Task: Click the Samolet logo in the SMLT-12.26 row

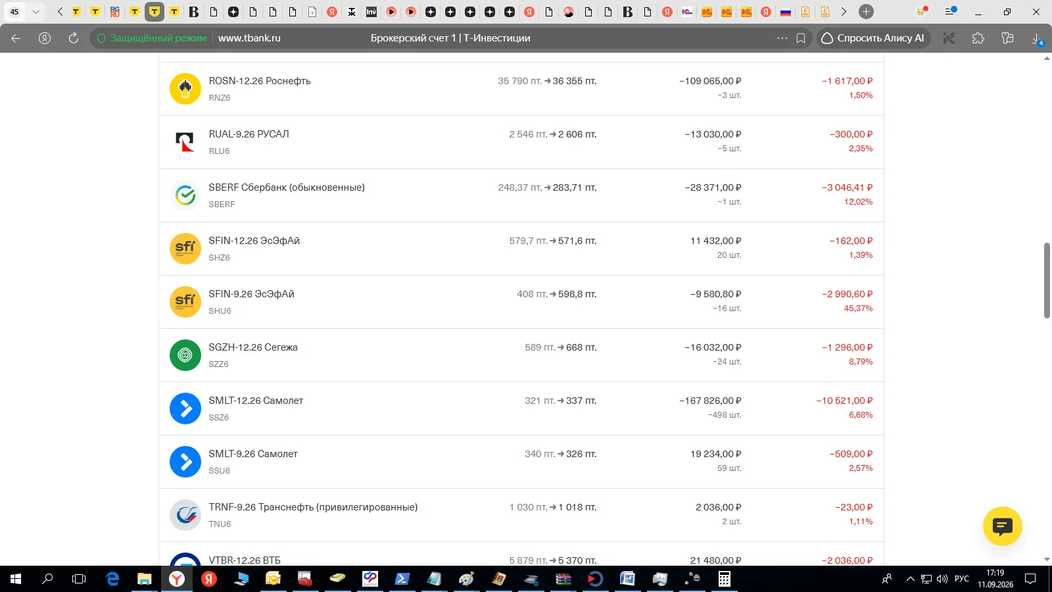Action: click(185, 408)
